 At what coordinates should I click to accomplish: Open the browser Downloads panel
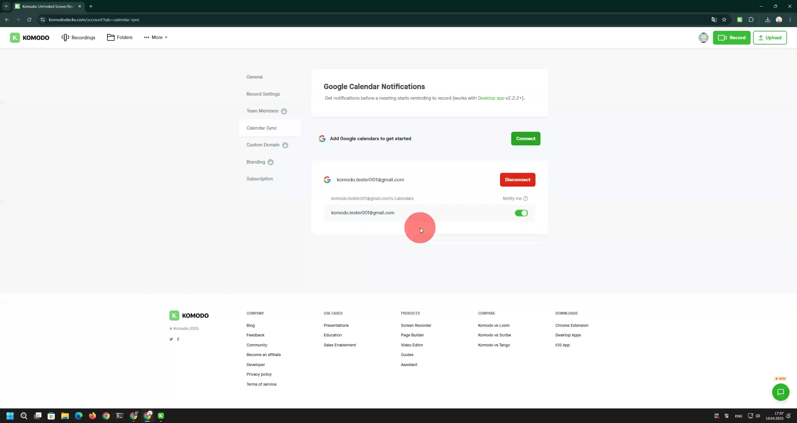point(768,20)
